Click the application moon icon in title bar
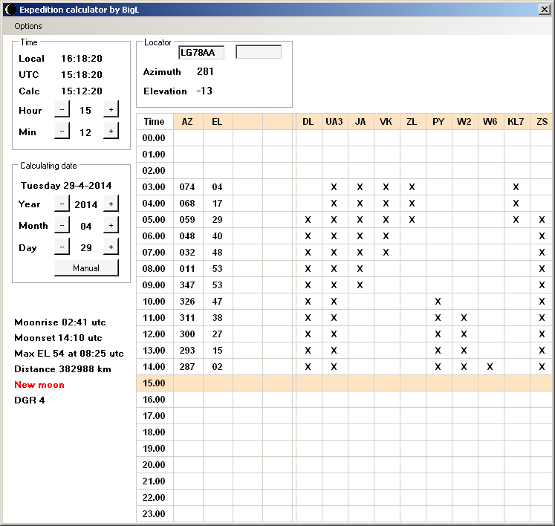Image resolution: width=555 pixels, height=526 pixels. click(x=10, y=10)
